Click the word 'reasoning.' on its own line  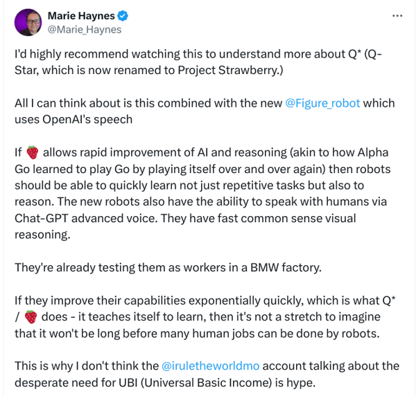point(42,235)
